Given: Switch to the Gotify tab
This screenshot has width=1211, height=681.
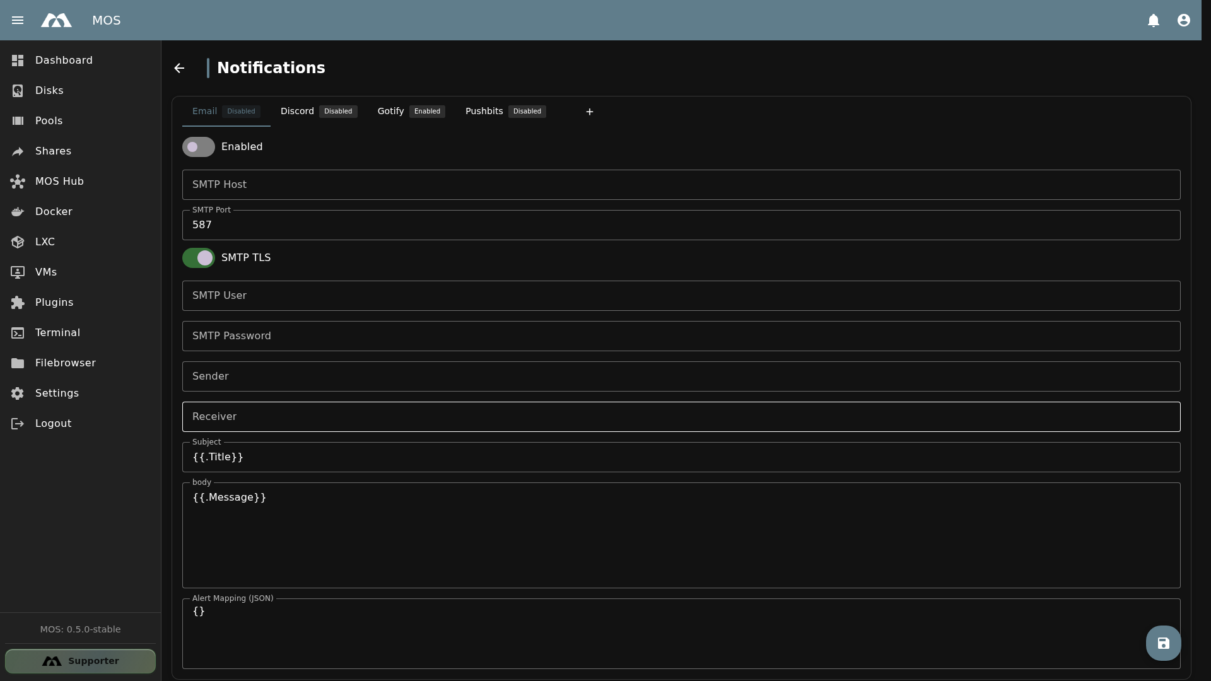Looking at the screenshot, I should [x=411, y=112].
